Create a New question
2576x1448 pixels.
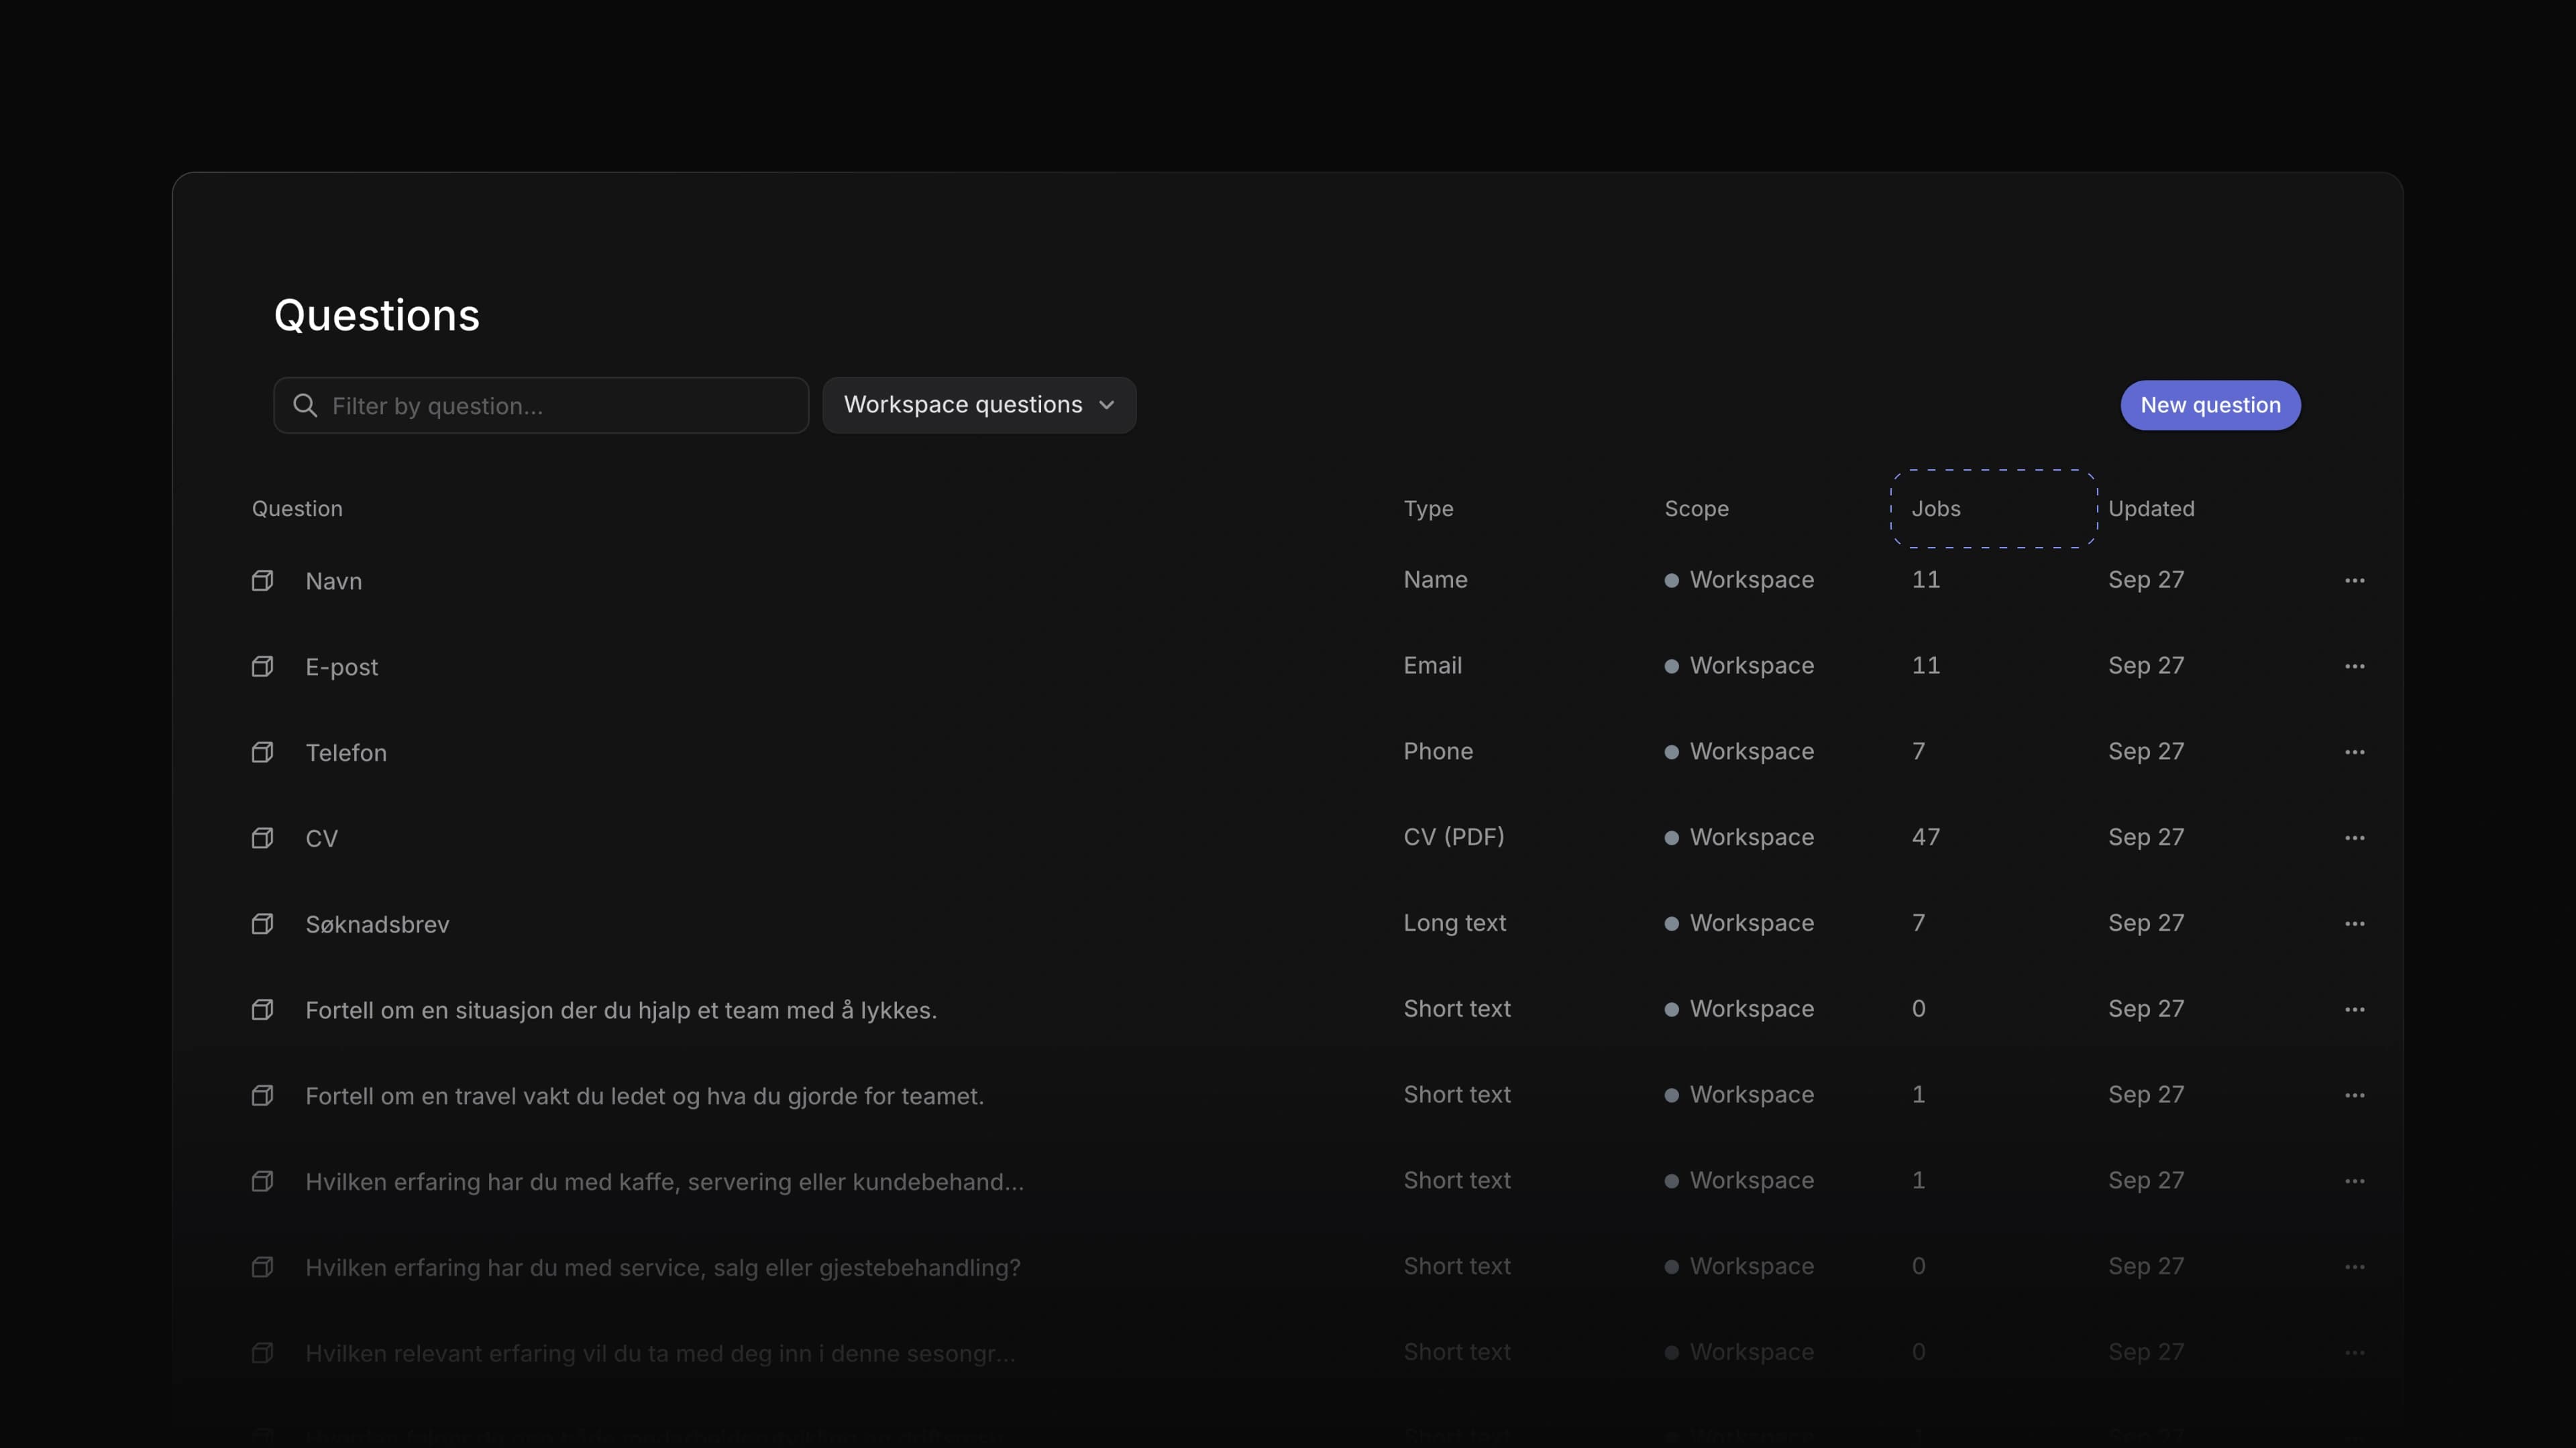coord(2210,406)
